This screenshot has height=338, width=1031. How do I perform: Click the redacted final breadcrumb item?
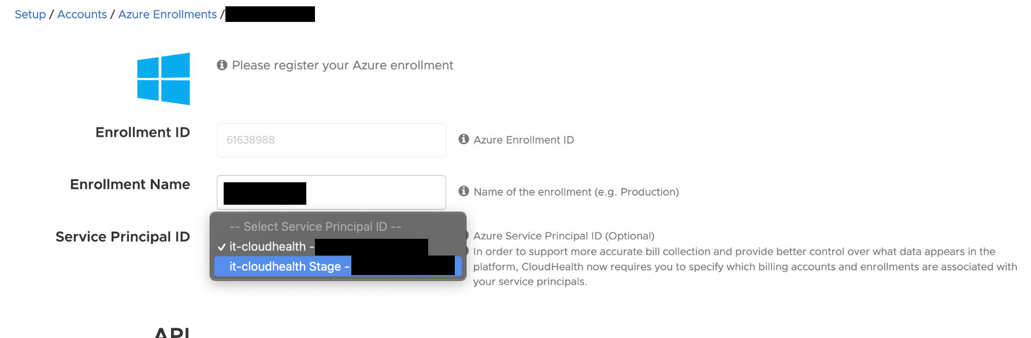[270, 14]
